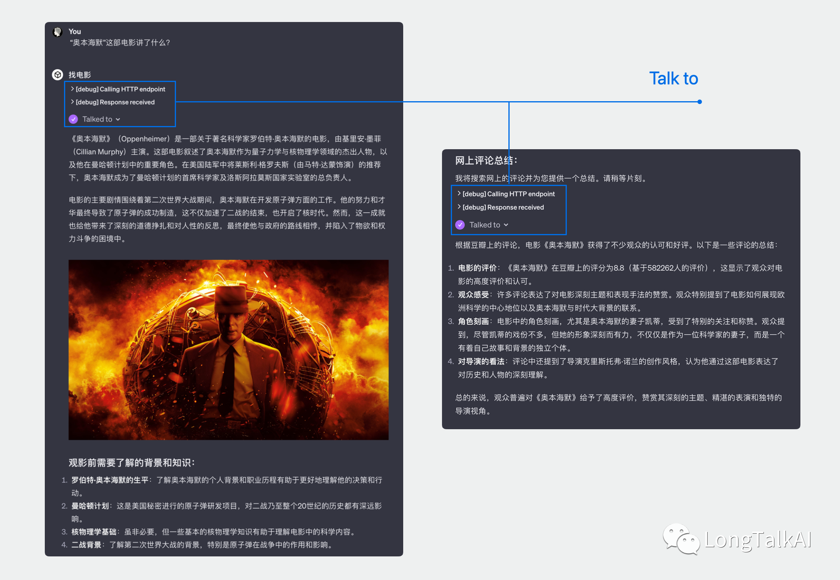
Task: Click the You sender name
Action: click(x=75, y=32)
